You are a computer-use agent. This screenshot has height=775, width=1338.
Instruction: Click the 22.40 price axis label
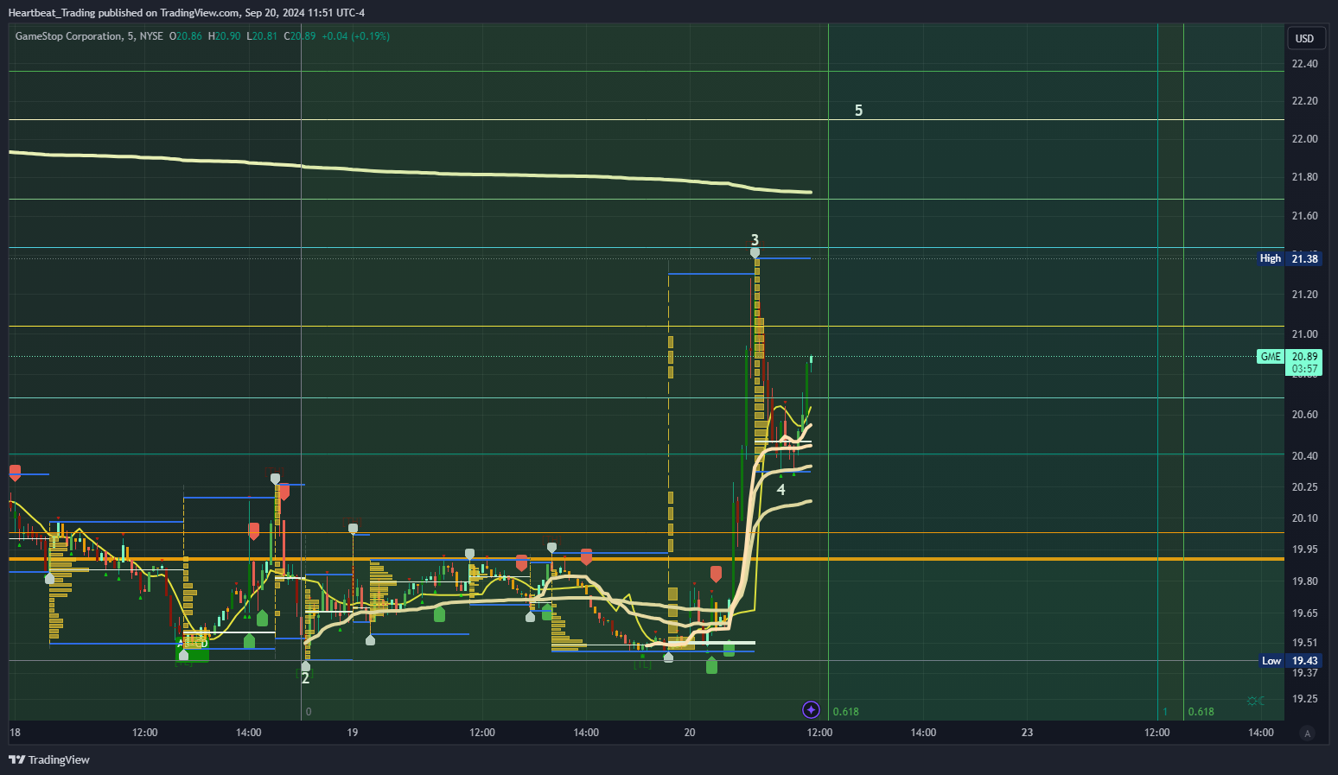click(1304, 64)
